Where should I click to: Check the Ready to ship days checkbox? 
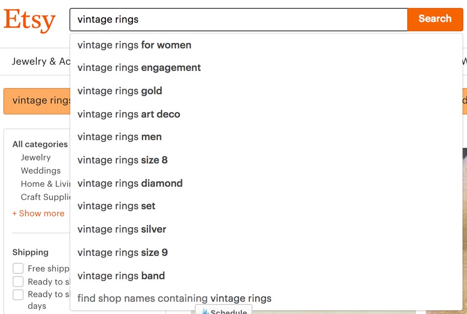[x=18, y=295]
